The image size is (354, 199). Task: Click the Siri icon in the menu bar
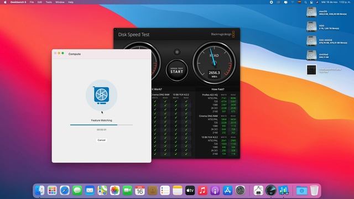point(317,2)
